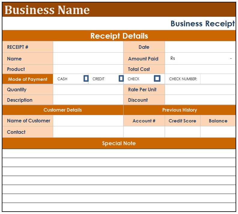Enable the CHECK payment checkbox

pos(157,79)
